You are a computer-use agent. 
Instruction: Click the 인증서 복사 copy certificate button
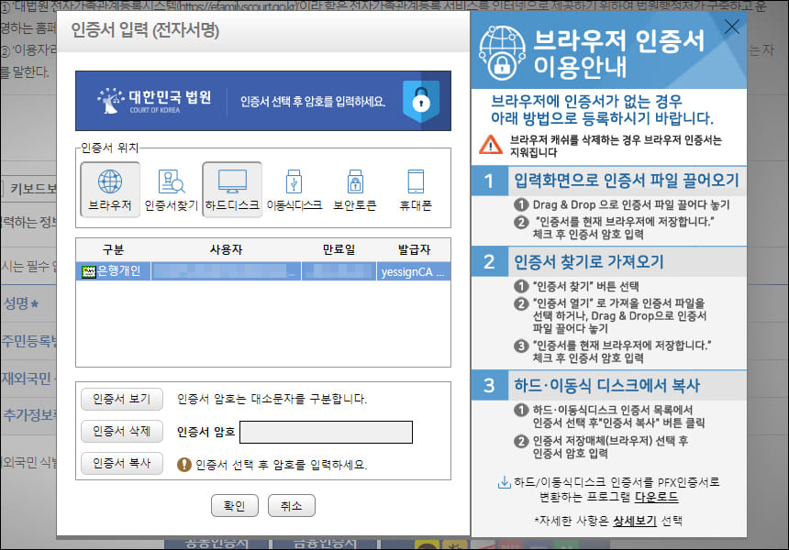click(x=122, y=463)
